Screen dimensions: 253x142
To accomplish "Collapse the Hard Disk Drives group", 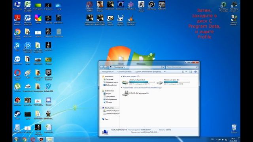I will (121, 76).
